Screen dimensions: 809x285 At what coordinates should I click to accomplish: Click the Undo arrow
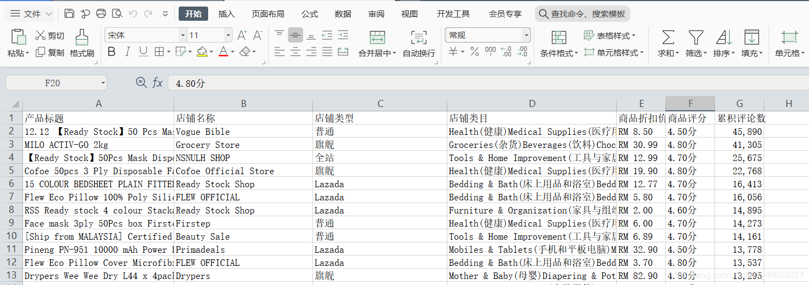tap(133, 14)
